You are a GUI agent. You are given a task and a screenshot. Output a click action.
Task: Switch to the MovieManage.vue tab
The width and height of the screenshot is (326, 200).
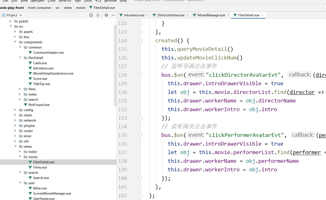click(211, 15)
